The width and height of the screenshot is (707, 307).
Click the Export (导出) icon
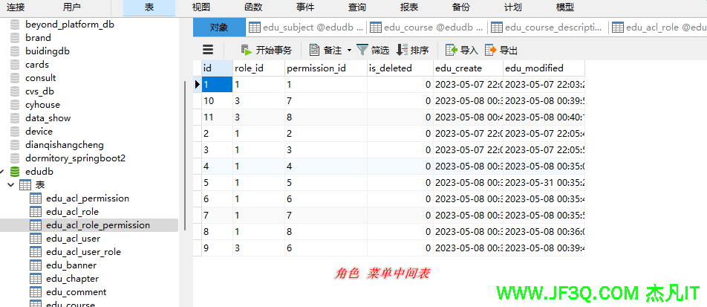coord(490,50)
